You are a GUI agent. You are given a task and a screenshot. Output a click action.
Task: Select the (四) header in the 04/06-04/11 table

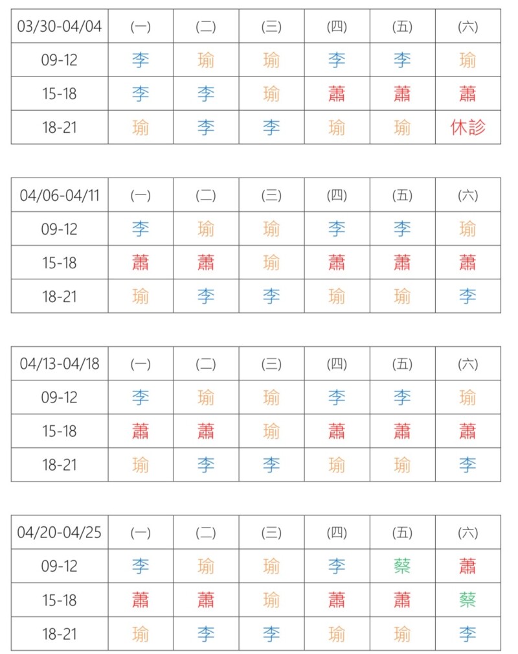[x=337, y=195]
